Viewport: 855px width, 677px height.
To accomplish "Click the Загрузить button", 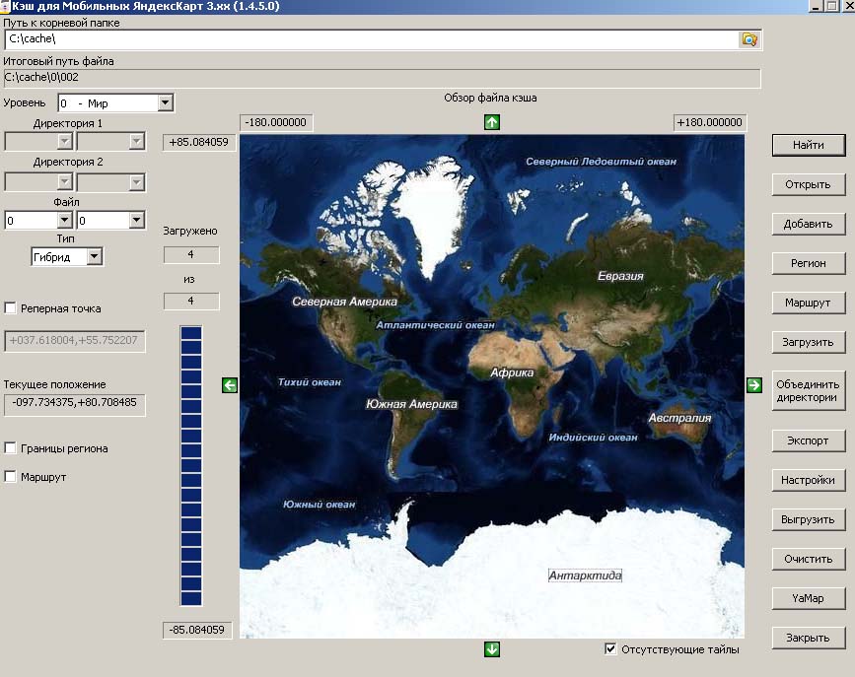I will click(809, 342).
